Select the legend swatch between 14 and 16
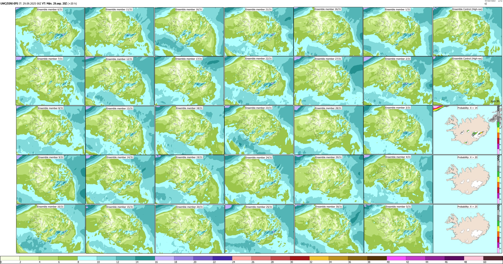The height and width of the screenshot is (264, 503). pyautogui.click(x=145, y=258)
